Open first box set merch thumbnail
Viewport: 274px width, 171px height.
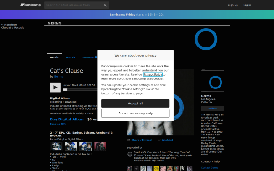tap(56, 146)
